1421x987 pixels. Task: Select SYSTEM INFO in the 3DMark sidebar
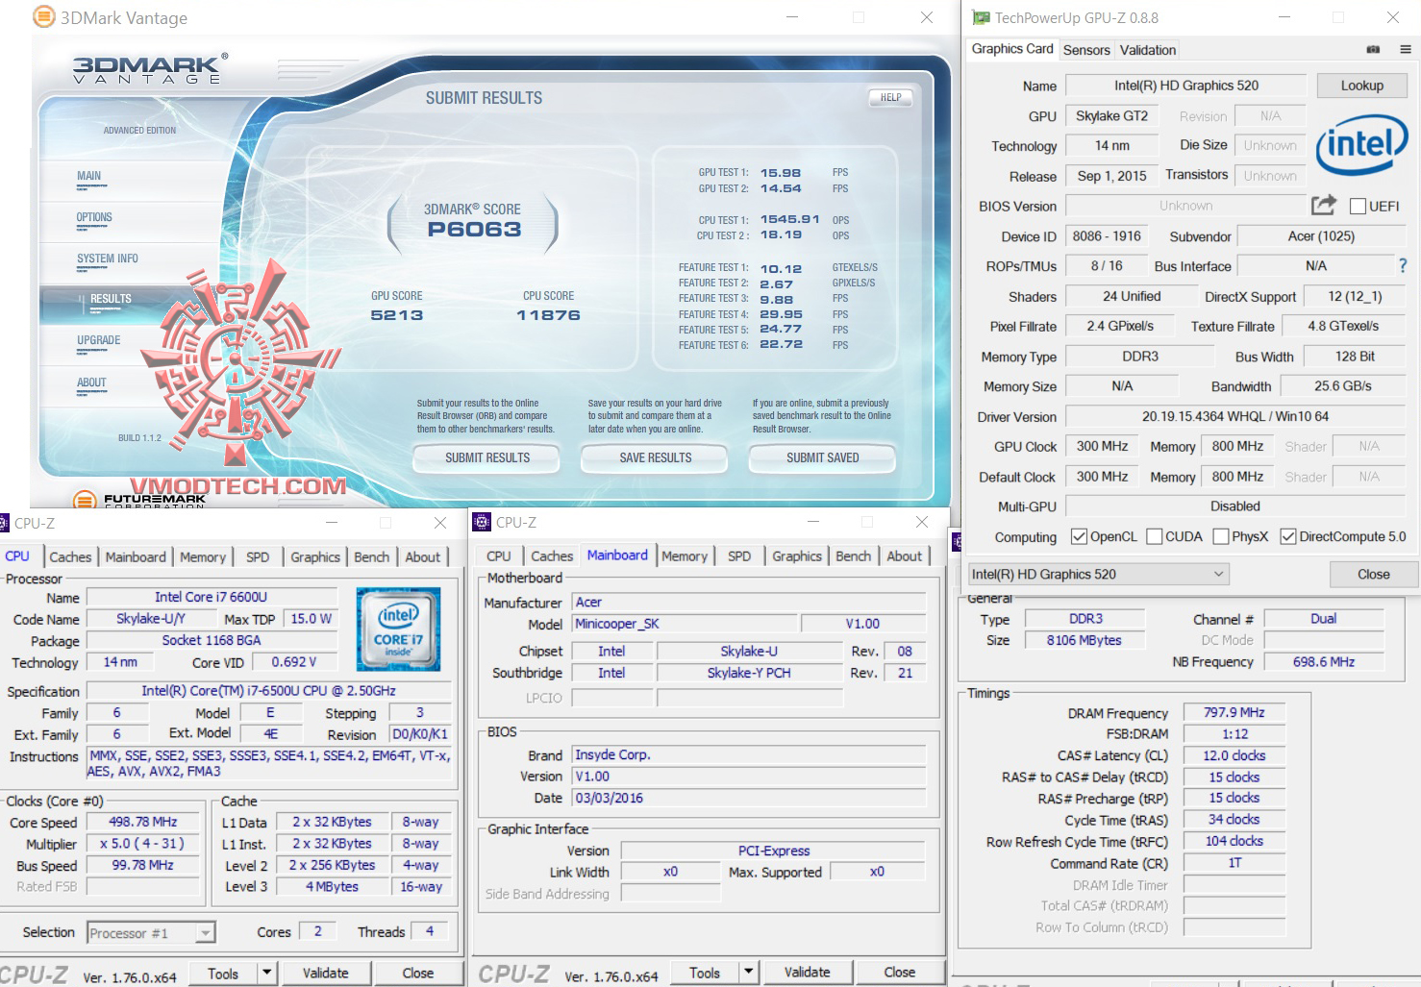point(108,259)
